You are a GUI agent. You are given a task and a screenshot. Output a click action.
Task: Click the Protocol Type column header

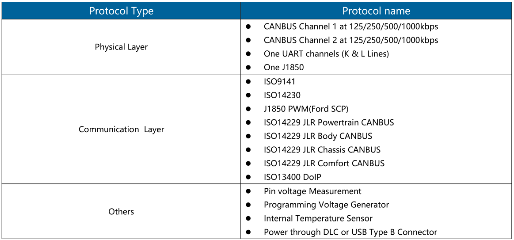tap(121, 11)
